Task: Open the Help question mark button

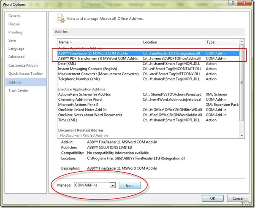Action: (233, 3)
